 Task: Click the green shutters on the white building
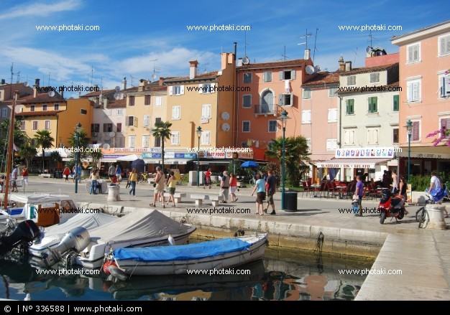(x=372, y=105)
